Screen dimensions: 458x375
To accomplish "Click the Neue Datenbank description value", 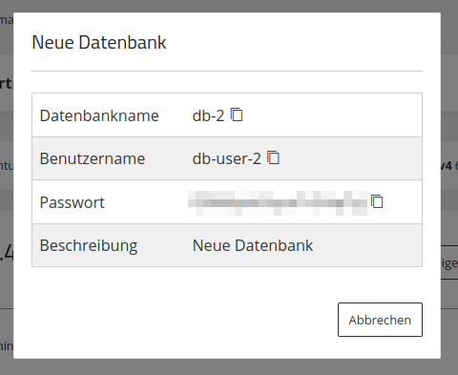I will click(x=253, y=245).
